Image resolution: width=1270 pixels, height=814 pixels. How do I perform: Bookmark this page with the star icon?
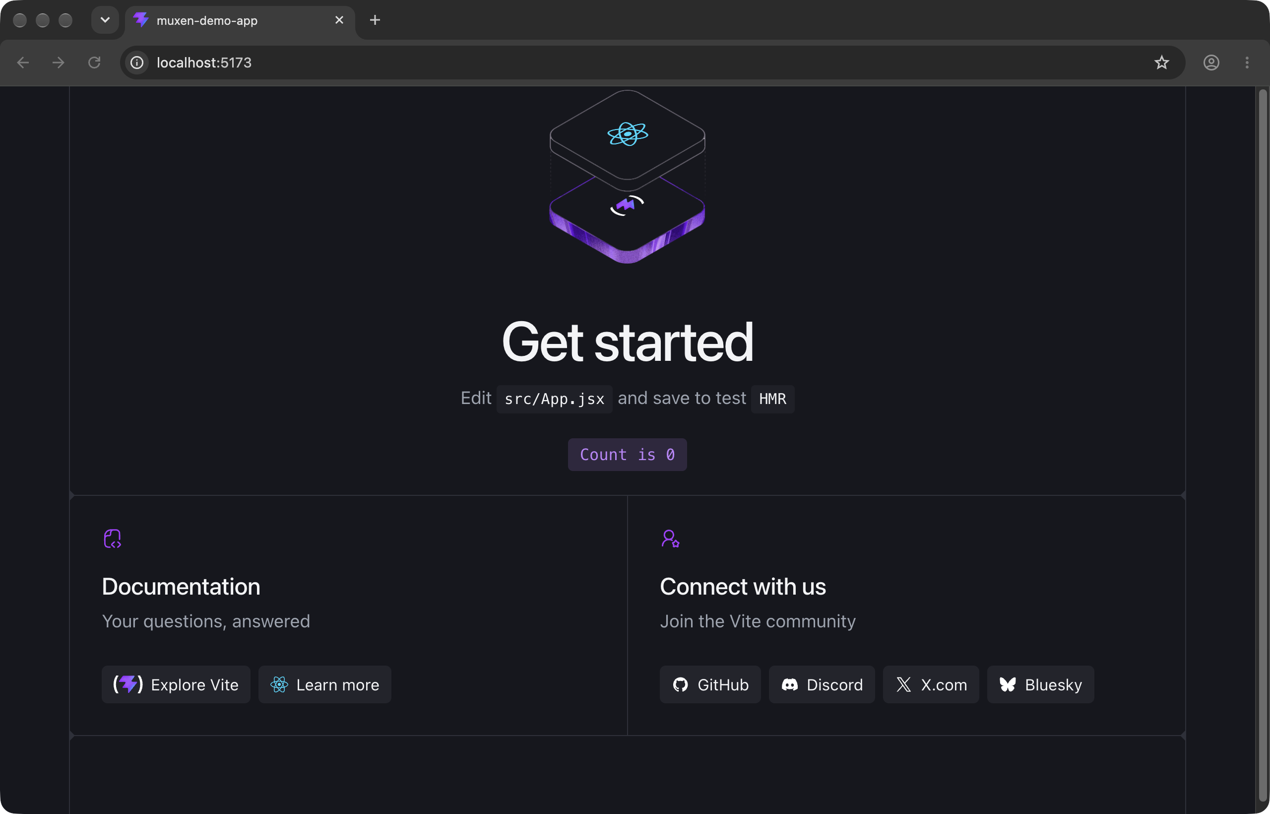[1161, 63]
